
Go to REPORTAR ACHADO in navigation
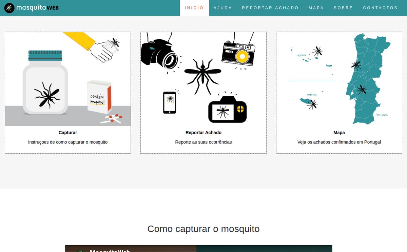pos(270,8)
